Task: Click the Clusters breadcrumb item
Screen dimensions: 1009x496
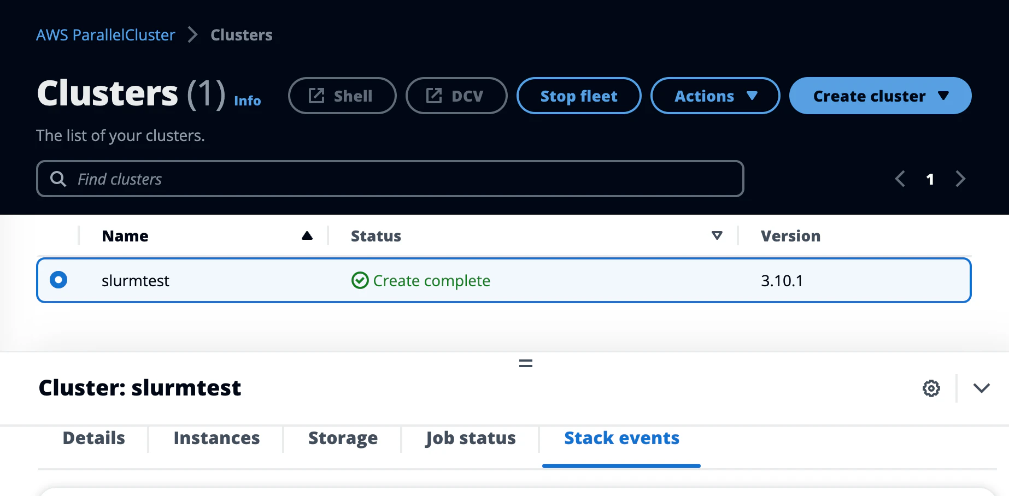Action: click(241, 35)
